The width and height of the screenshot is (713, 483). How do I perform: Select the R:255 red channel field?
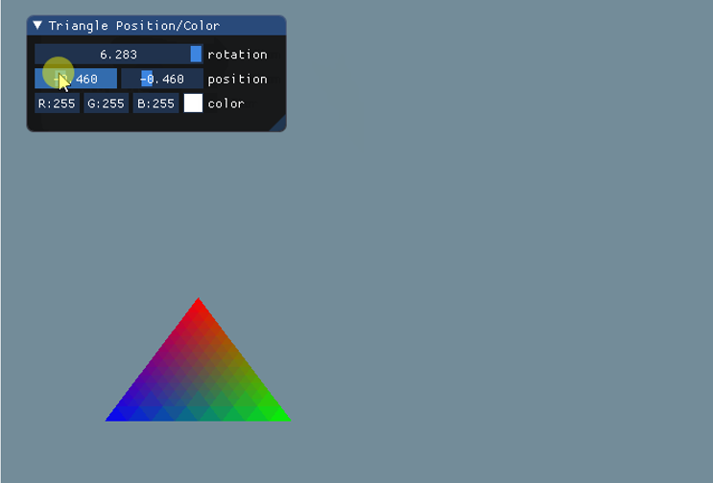57,103
